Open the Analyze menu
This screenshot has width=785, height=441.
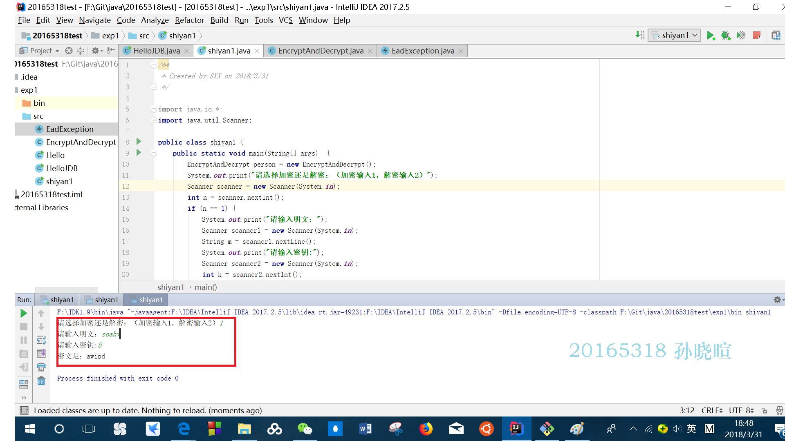click(155, 20)
